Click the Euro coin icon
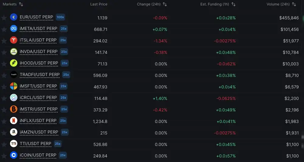 point(14,17)
